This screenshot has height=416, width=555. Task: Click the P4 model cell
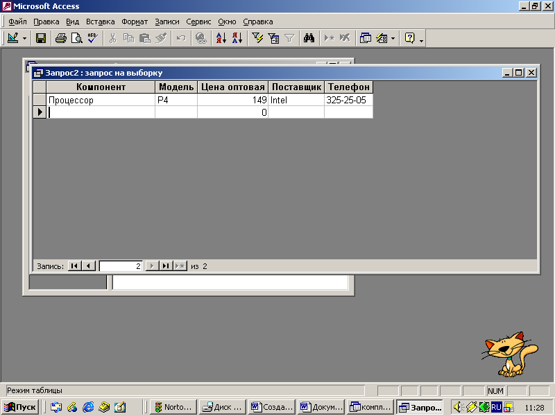176,100
